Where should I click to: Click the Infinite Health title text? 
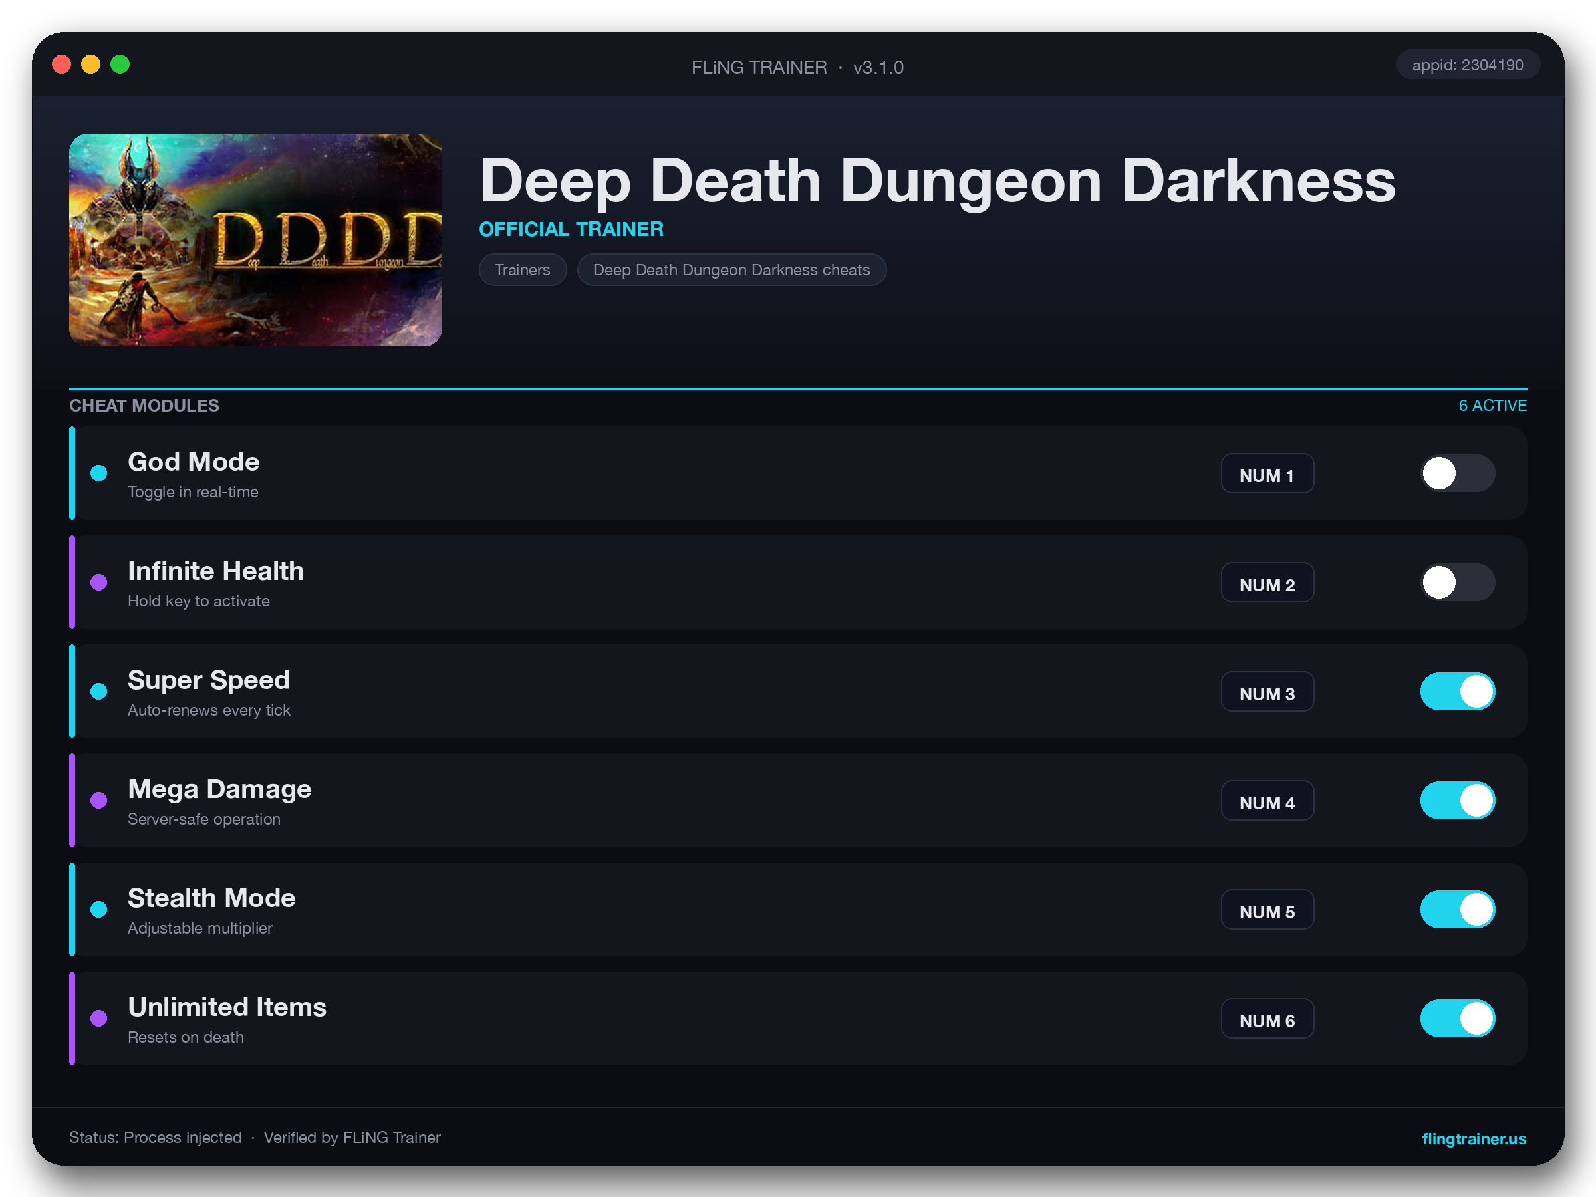tap(215, 571)
